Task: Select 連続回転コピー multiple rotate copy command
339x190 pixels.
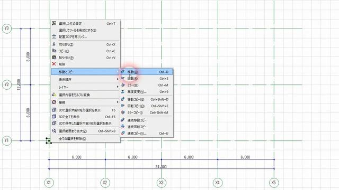Action: pos(146,127)
